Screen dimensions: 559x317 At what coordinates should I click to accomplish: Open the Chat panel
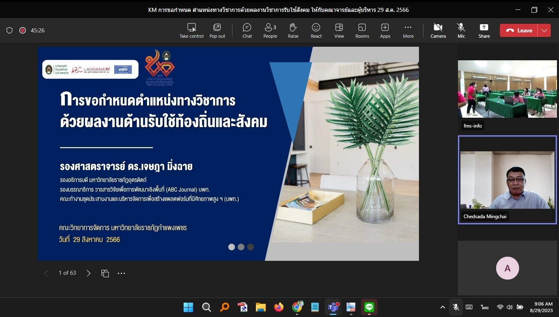[247, 30]
